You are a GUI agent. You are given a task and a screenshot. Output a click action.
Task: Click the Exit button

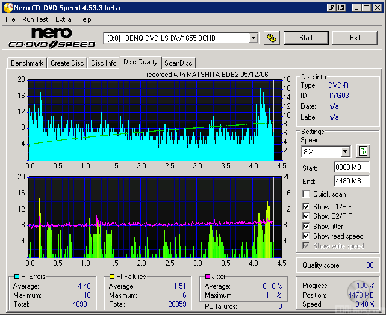point(355,38)
